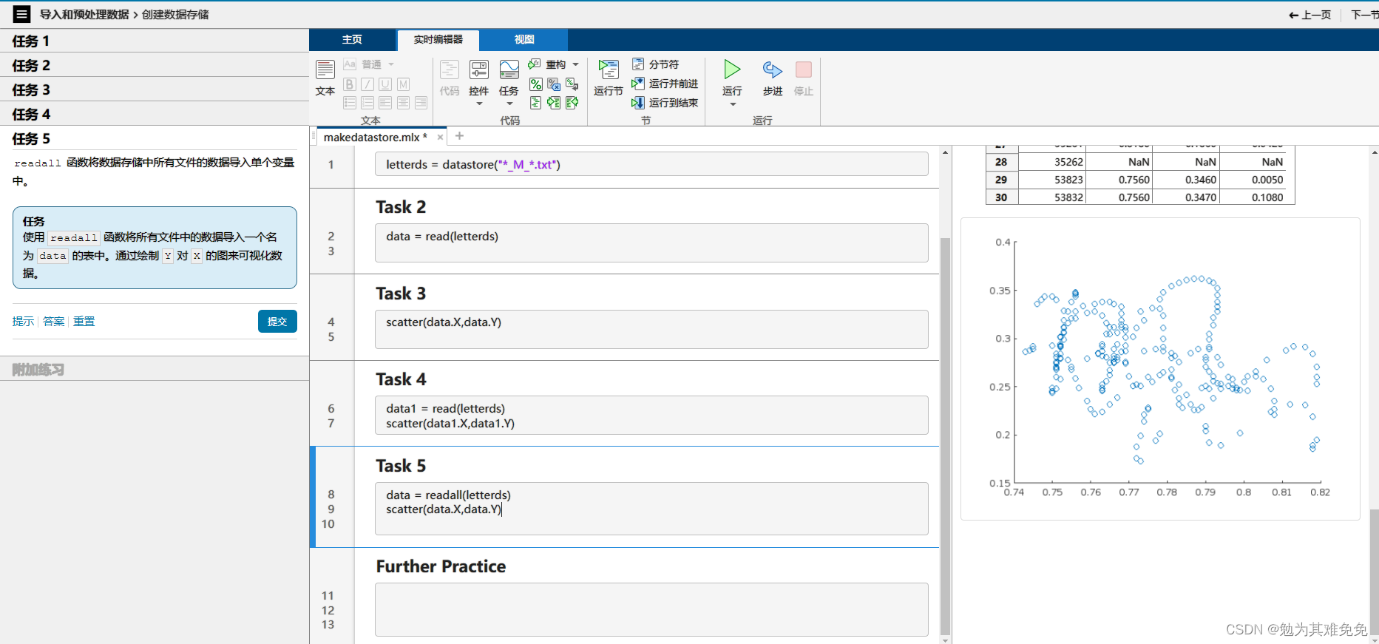Click the Code (代码) icon
Screen dimensions: 1379x644
point(450,70)
